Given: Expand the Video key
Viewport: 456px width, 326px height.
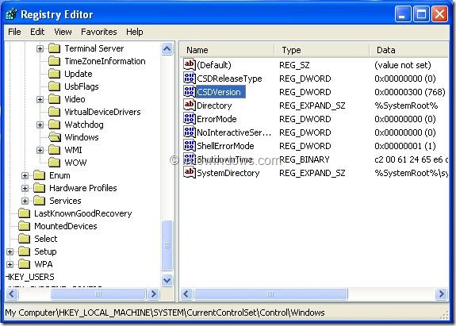Looking at the screenshot, I should tap(40, 99).
